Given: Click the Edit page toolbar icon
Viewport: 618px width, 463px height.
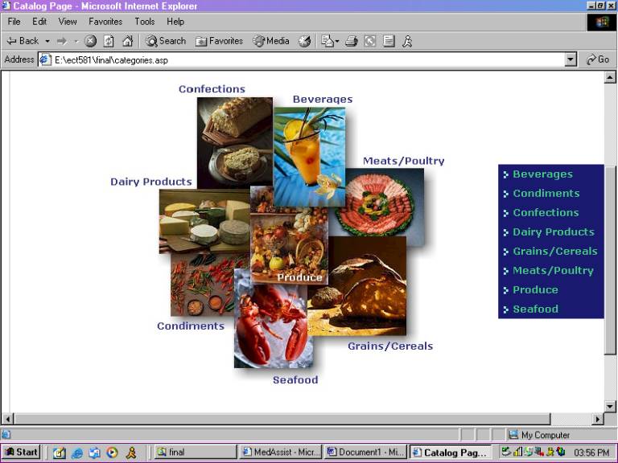Looking at the screenshot, I should (369, 41).
